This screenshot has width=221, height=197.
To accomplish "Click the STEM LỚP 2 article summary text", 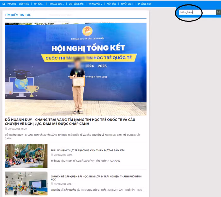I will point(96,190).
